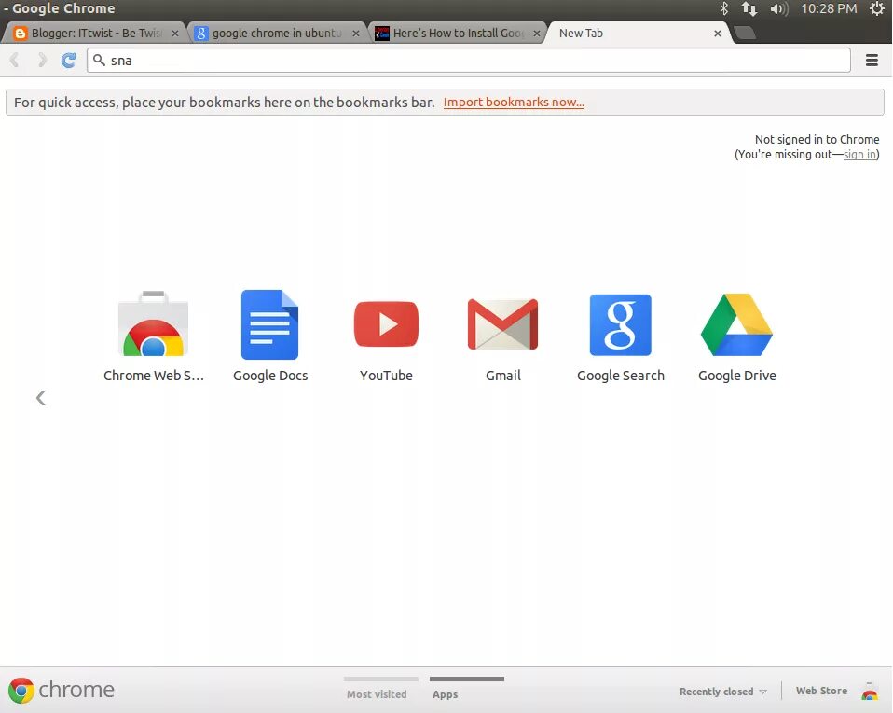
Task: Go to previous apps page with left chevron
Action: coord(40,397)
